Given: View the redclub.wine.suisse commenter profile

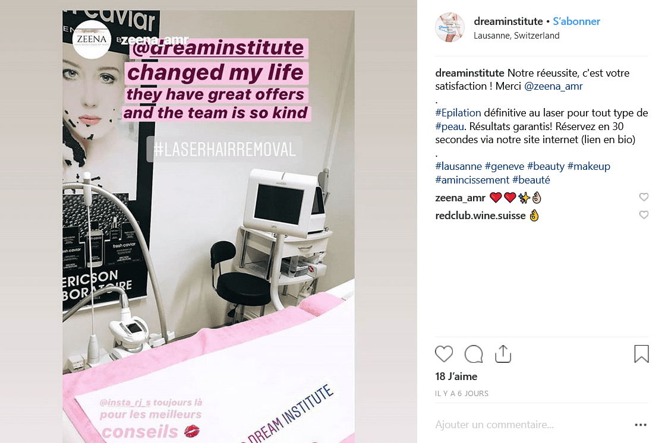Looking at the screenshot, I should click(x=481, y=216).
